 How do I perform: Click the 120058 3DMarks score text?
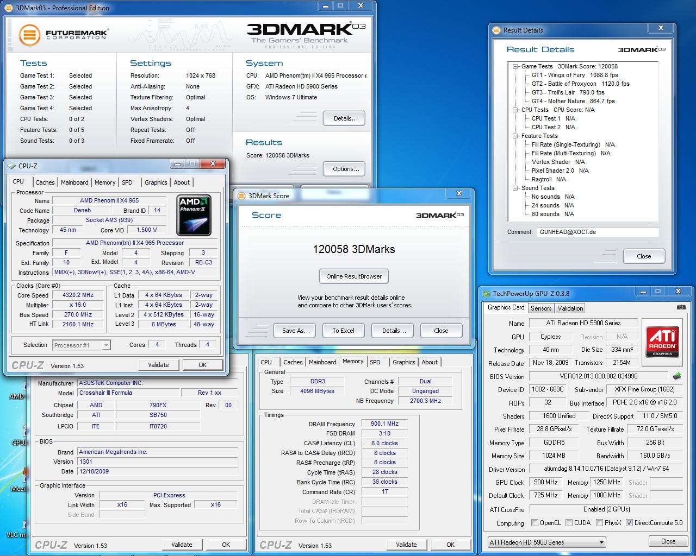pos(354,249)
